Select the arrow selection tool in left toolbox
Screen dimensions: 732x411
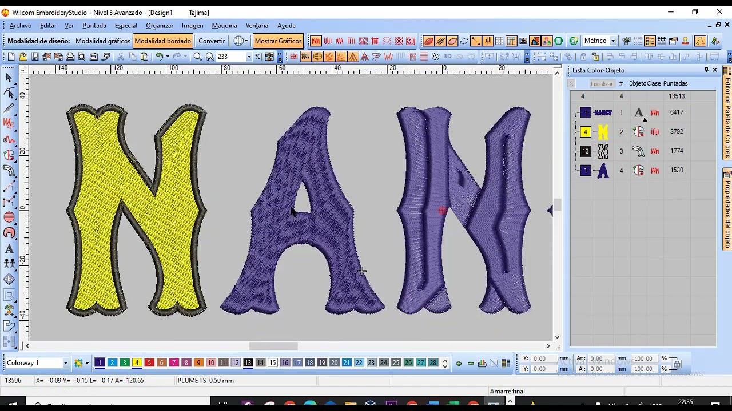point(9,78)
